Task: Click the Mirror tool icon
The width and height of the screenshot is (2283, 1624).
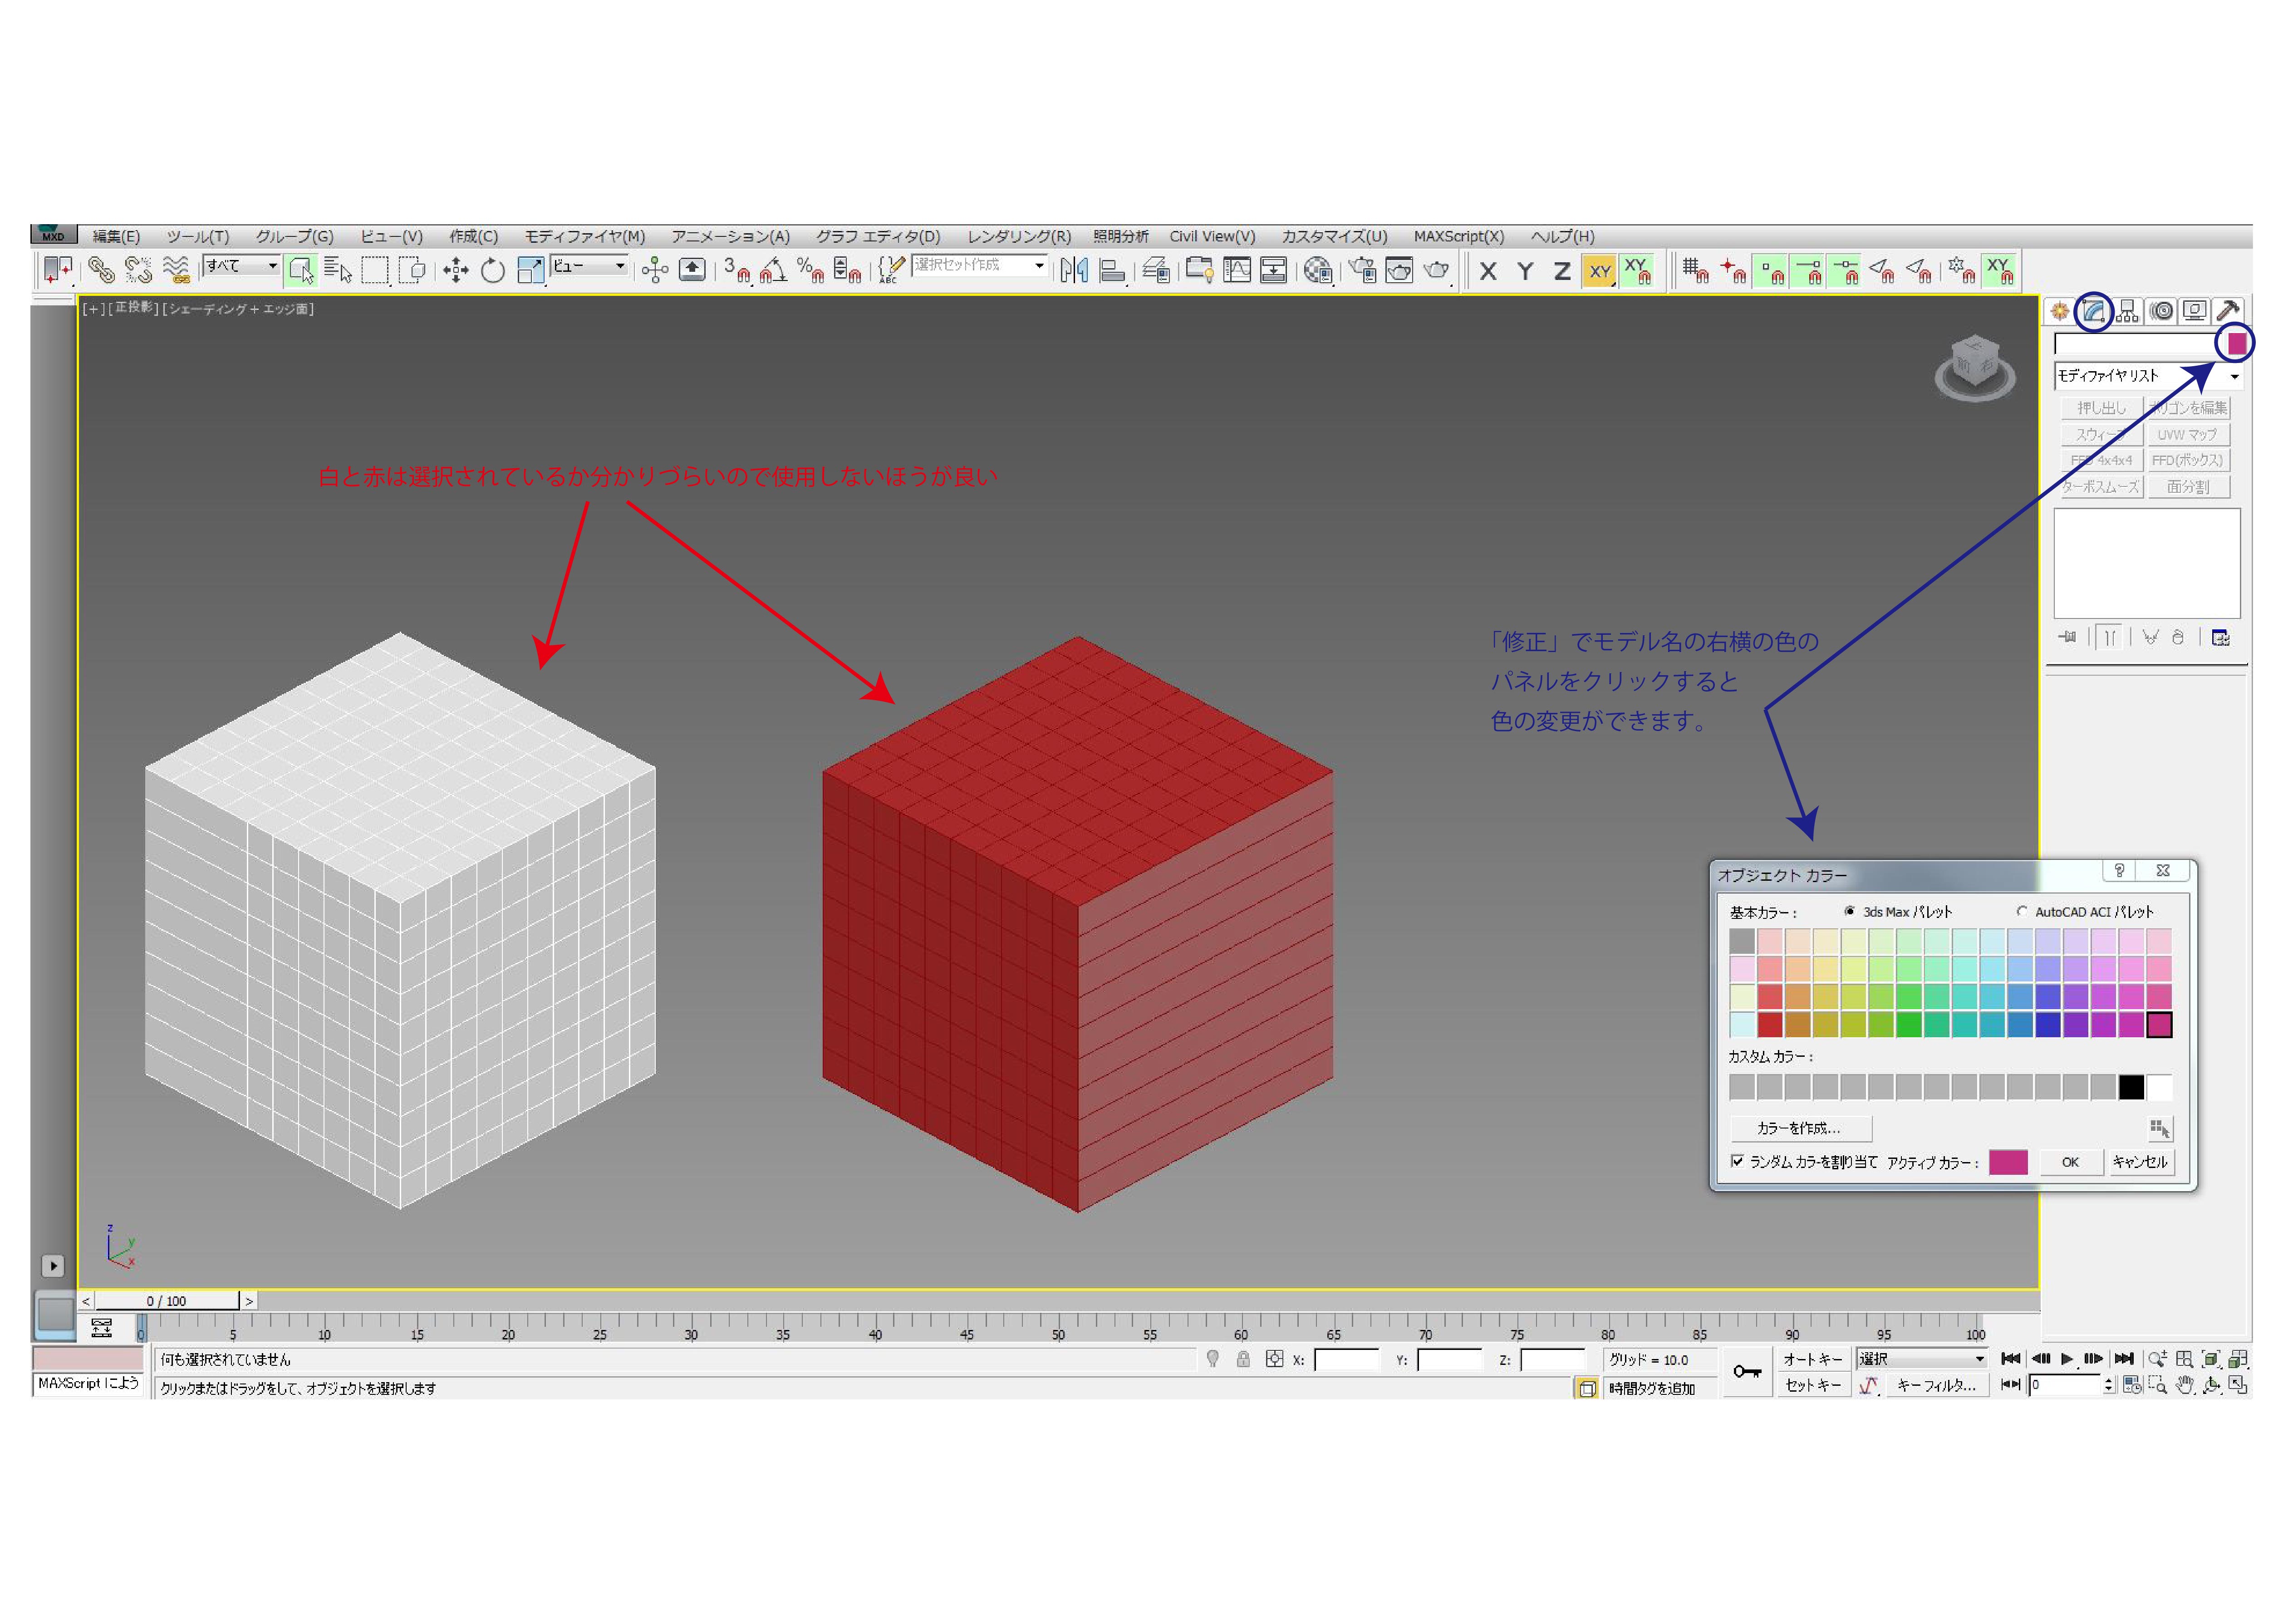Action: pos(1073,271)
